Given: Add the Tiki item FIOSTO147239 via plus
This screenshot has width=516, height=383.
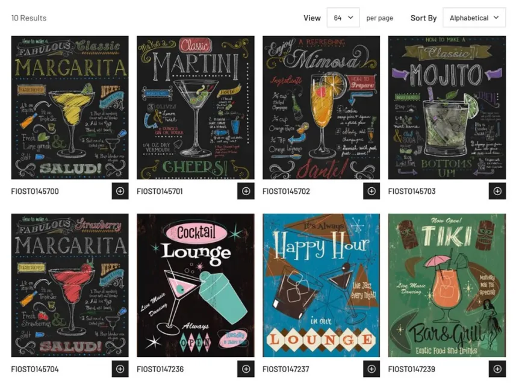Looking at the screenshot, I should tap(497, 369).
